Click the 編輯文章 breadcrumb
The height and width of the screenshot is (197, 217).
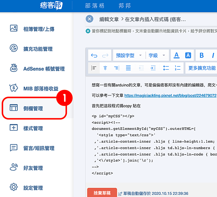tap(109, 20)
